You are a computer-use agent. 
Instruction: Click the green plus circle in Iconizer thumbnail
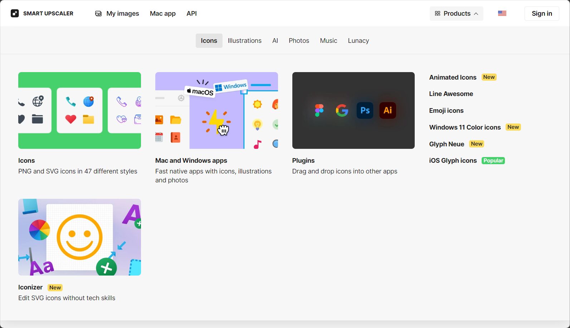tap(107, 267)
